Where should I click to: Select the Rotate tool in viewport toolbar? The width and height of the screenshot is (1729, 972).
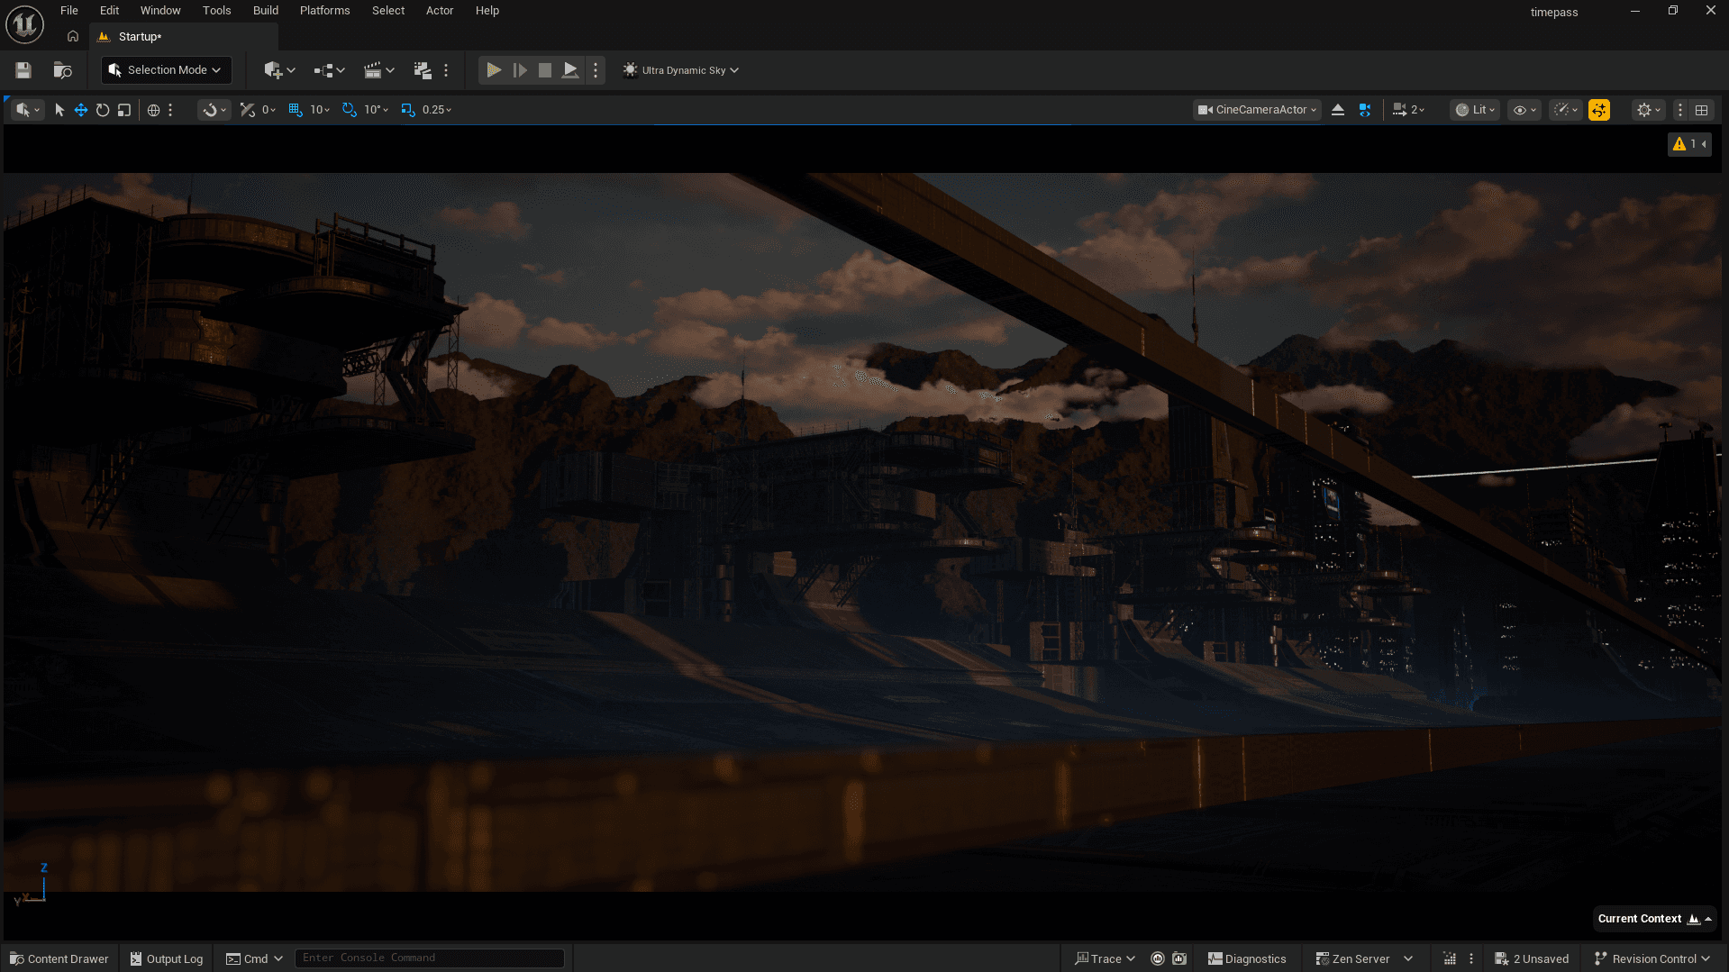(x=102, y=109)
